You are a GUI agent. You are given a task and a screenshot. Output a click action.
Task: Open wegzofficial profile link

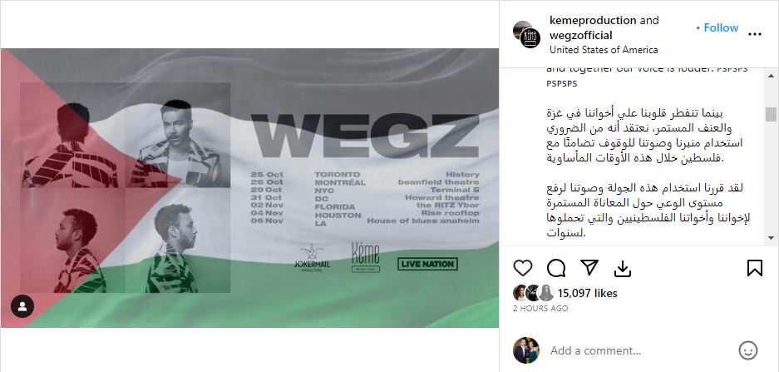(x=581, y=35)
